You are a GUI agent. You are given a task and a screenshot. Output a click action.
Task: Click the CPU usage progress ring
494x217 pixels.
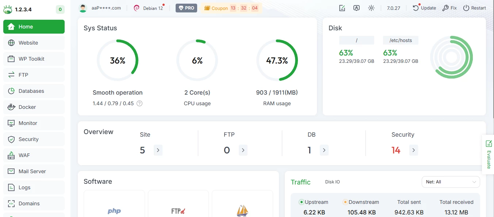(x=197, y=60)
